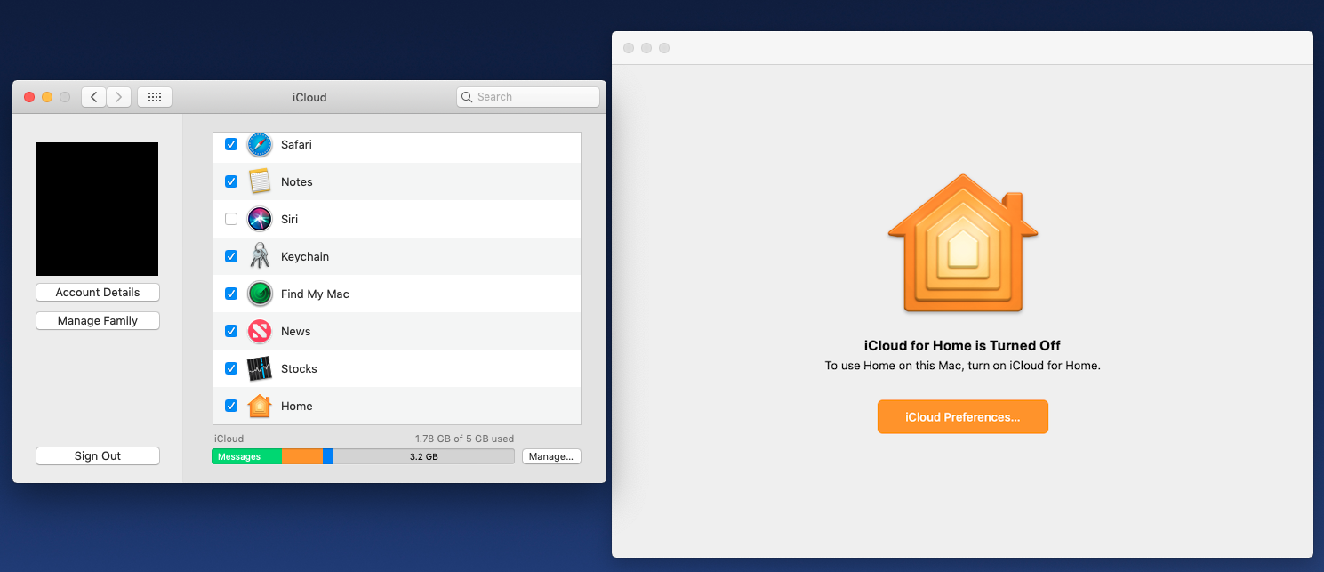The image size is (1324, 572).
Task: Uncheck the Notes checkbox
Action: [231, 181]
